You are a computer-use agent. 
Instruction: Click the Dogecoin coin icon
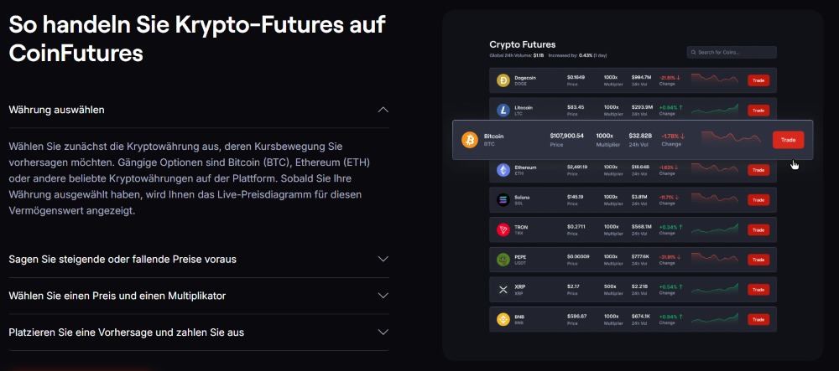coord(503,80)
